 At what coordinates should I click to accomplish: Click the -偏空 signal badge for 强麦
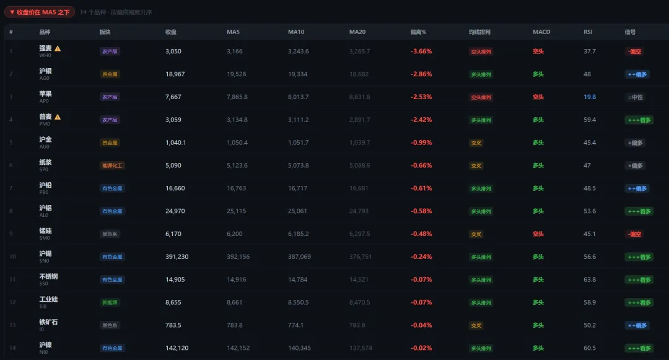[x=634, y=51]
